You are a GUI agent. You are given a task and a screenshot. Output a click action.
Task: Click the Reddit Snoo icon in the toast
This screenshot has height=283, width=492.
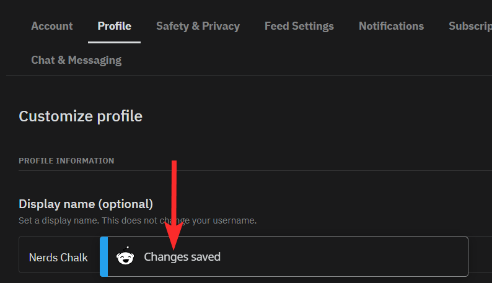click(125, 257)
